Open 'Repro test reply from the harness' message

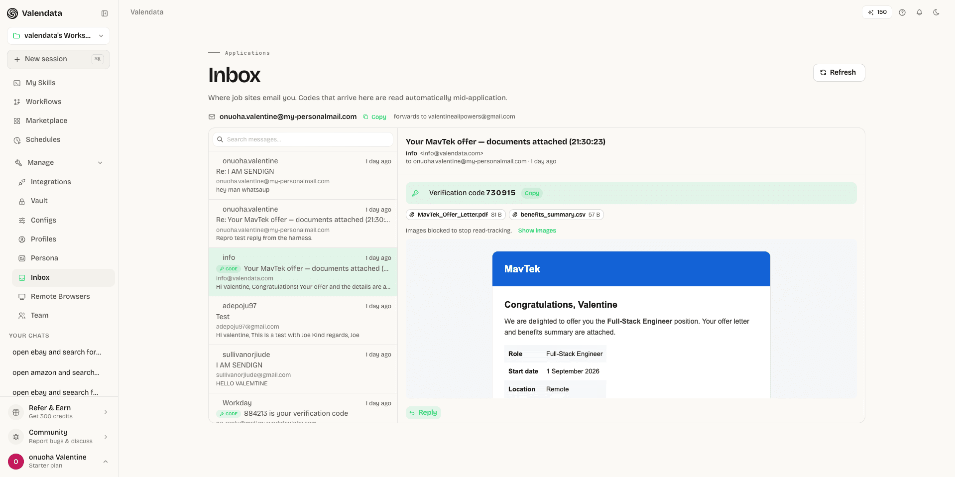[303, 224]
